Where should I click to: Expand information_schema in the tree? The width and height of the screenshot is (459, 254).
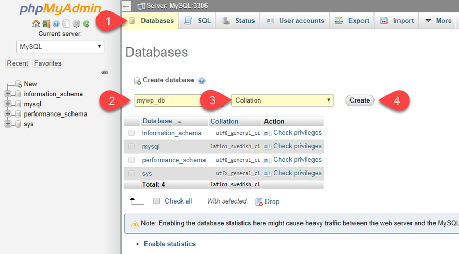(x=8, y=94)
